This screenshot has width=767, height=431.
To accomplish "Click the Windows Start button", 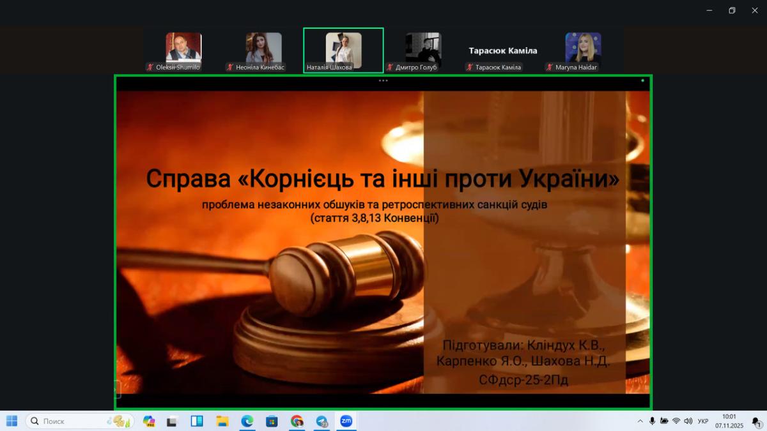I will 12,421.
